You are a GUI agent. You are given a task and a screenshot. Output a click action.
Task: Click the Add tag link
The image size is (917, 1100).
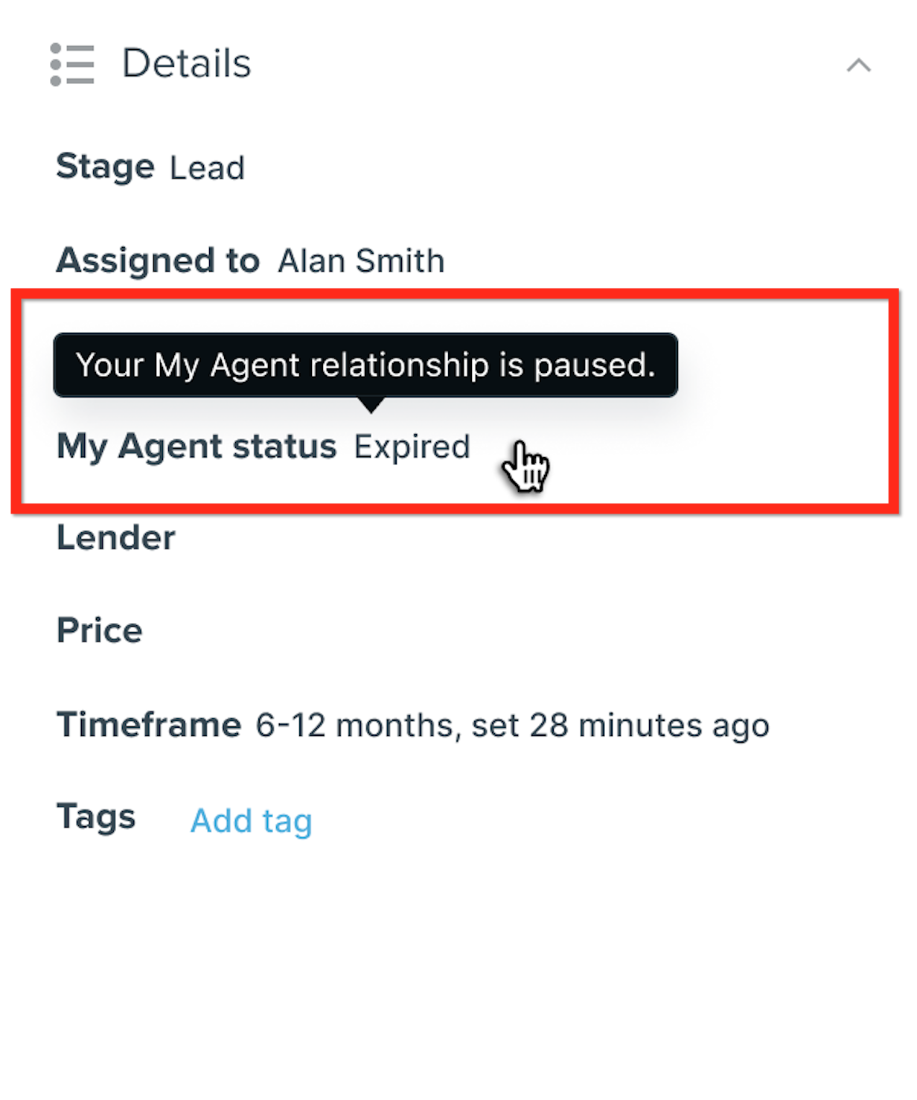pos(251,821)
